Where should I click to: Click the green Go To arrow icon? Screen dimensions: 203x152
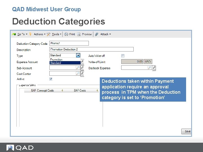[x=14, y=34]
